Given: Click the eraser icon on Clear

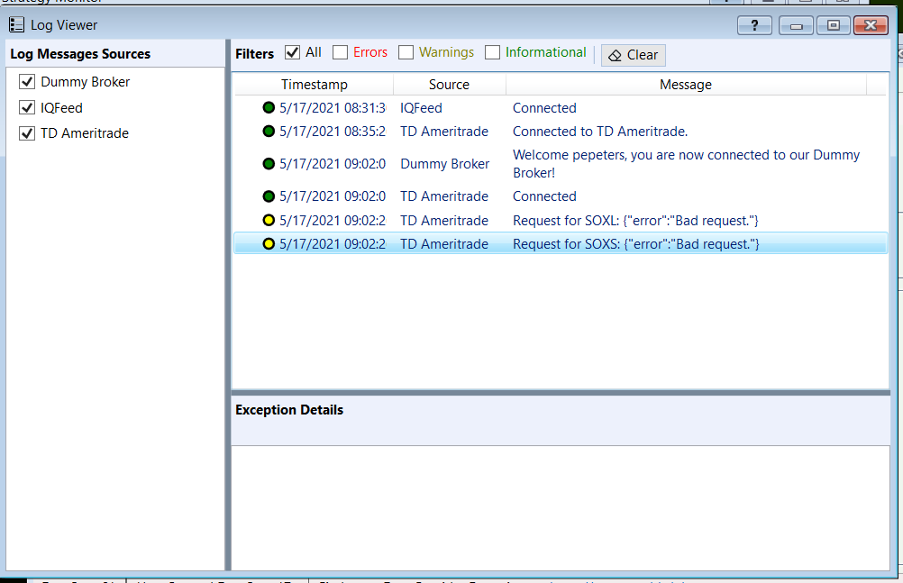Looking at the screenshot, I should click(x=615, y=55).
